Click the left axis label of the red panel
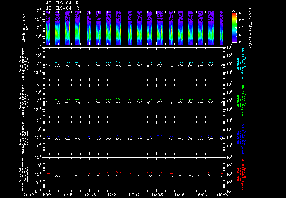The image size is (286, 198). tap(24, 175)
